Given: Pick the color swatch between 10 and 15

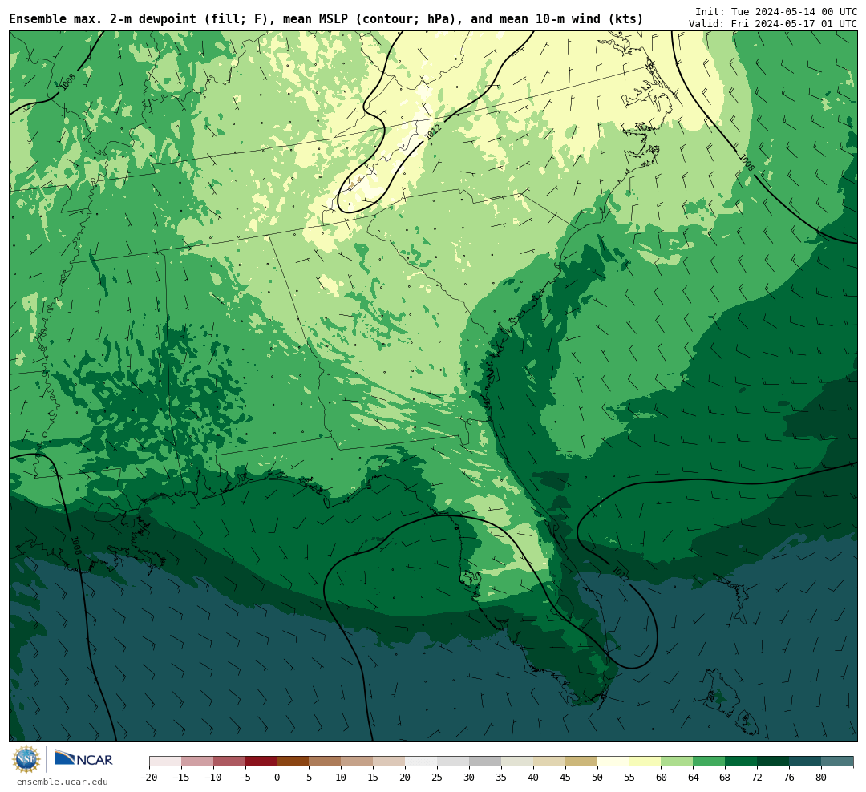Looking at the screenshot, I should click(357, 762).
